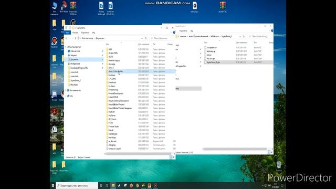This screenshot has width=336, height=189.
Task: Open File tab in Документы window
Action: tap(67, 33)
